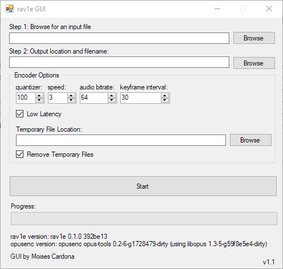
Task: Increase audio bitrate with up arrow
Action: click(112, 96)
